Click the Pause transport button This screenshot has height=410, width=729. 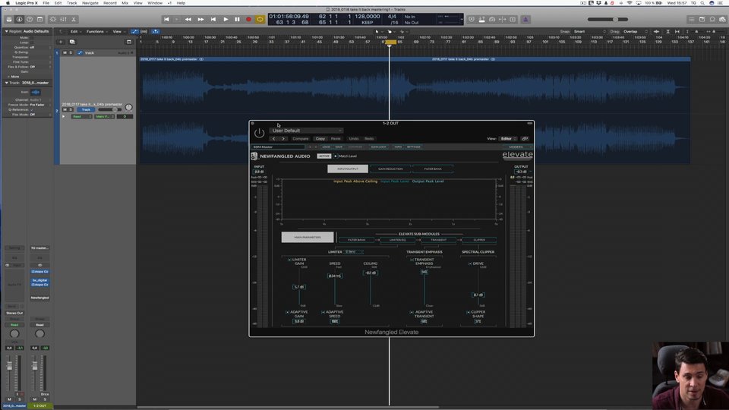coord(237,20)
